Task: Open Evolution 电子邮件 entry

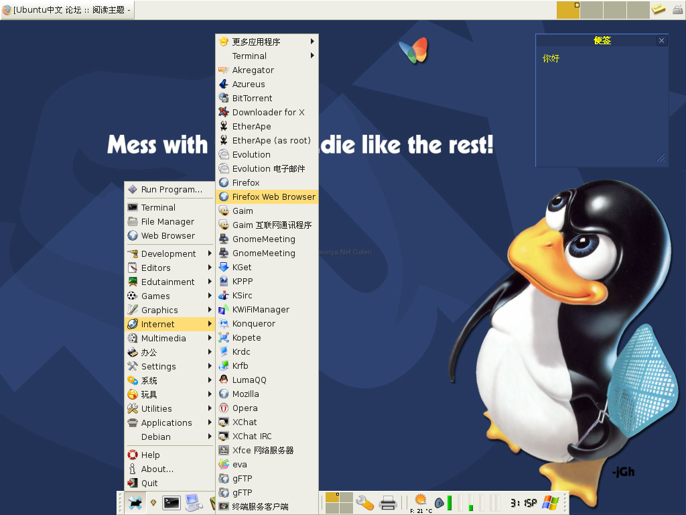Action: coord(267,168)
